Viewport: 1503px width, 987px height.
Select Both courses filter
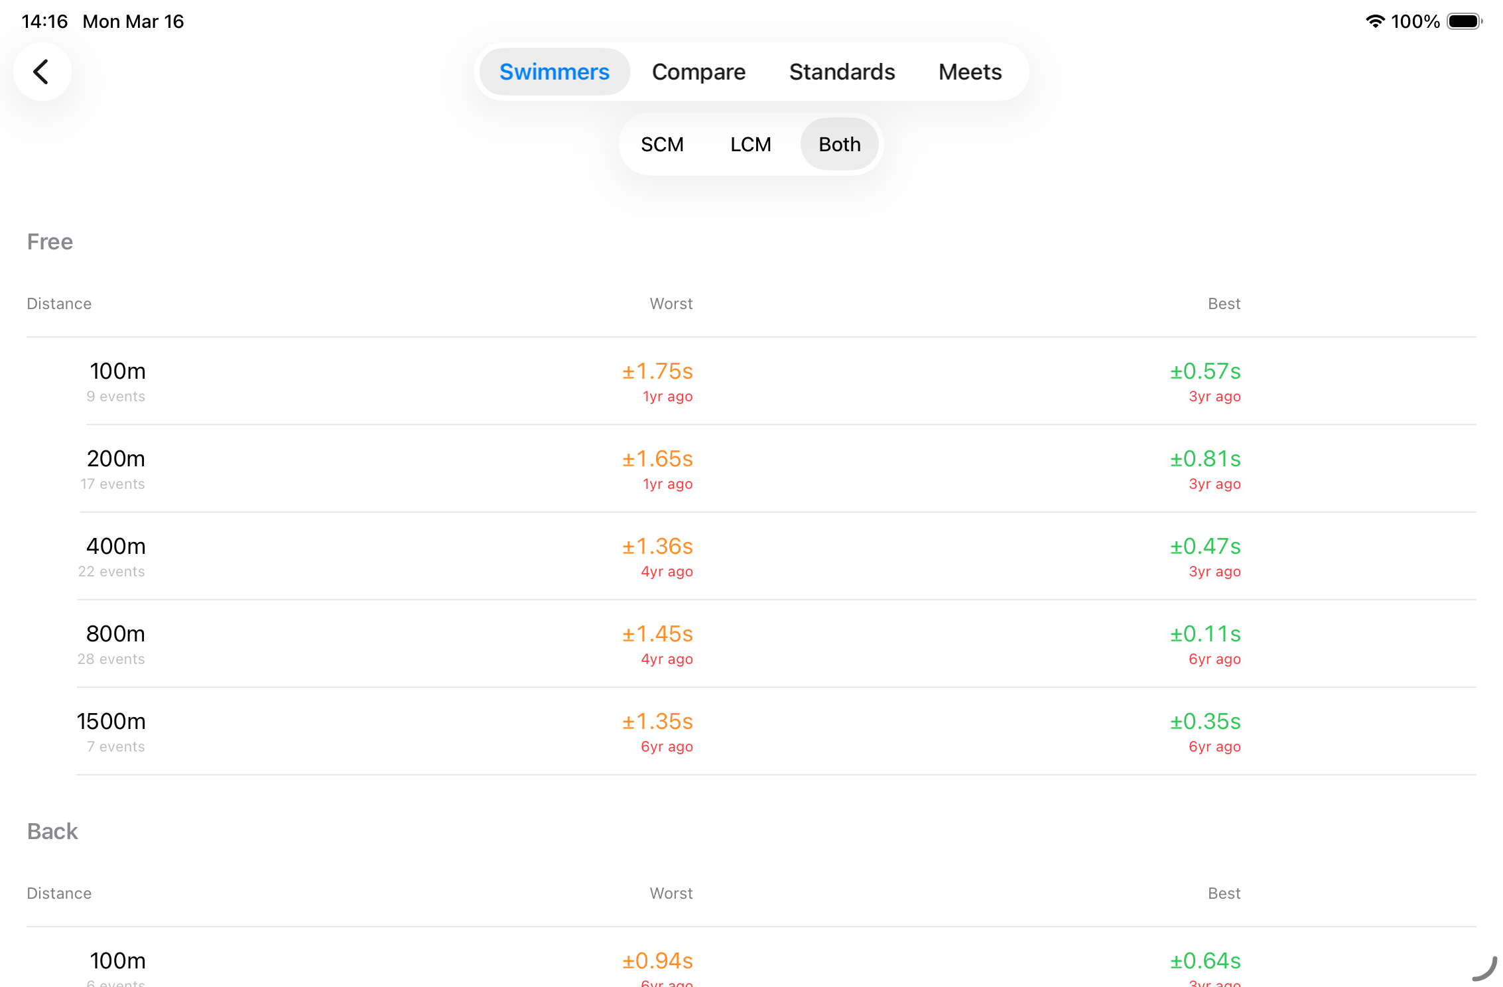[839, 144]
